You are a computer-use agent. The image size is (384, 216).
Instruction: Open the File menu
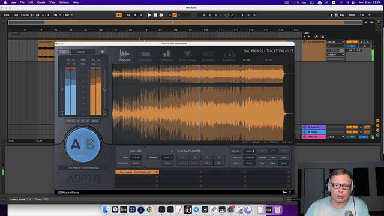(22, 2)
